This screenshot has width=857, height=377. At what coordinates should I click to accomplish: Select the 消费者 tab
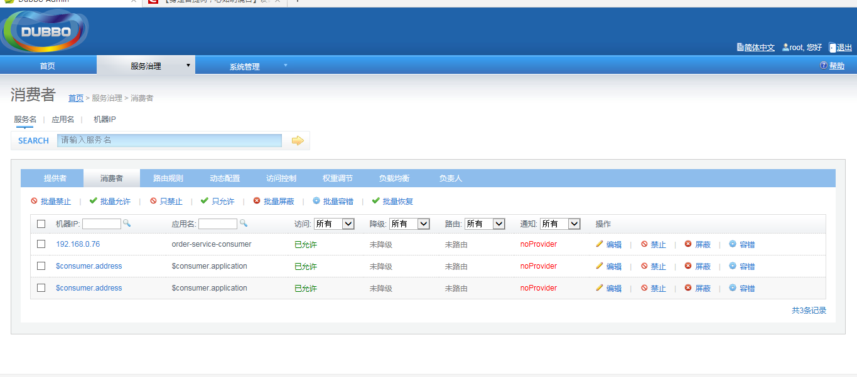112,178
